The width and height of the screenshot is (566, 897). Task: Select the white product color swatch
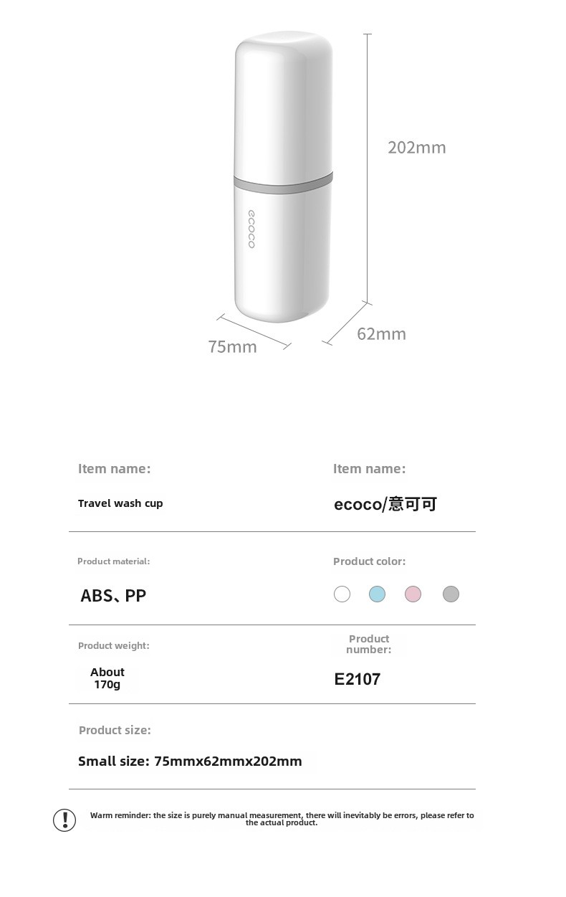point(342,594)
